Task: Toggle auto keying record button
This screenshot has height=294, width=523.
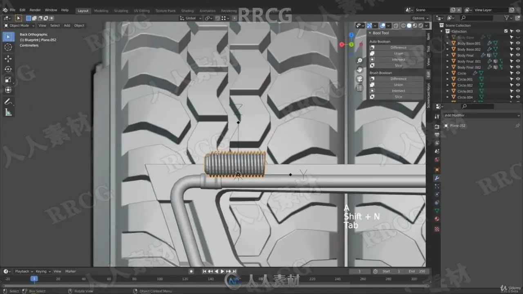Action: tap(191, 271)
